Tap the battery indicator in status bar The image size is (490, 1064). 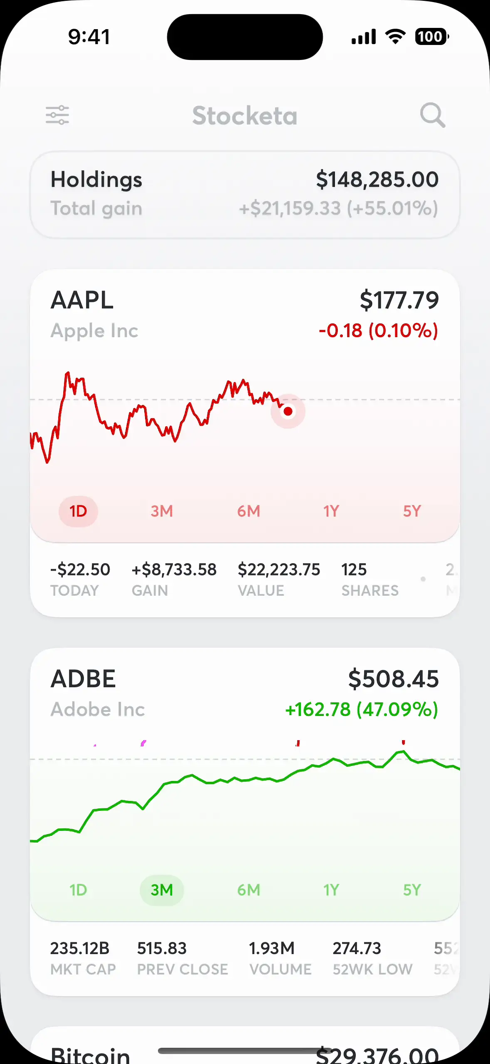432,37
